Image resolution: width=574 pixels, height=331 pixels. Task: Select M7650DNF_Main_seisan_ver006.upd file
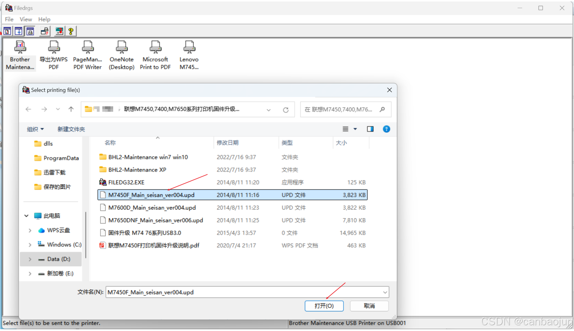pyautogui.click(x=232, y=220)
